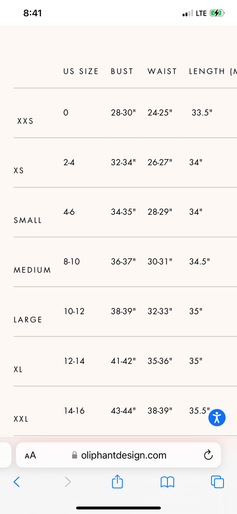Screen dimensions: 237x514
Task: Tap the XXS size row label
Action: click(x=25, y=121)
